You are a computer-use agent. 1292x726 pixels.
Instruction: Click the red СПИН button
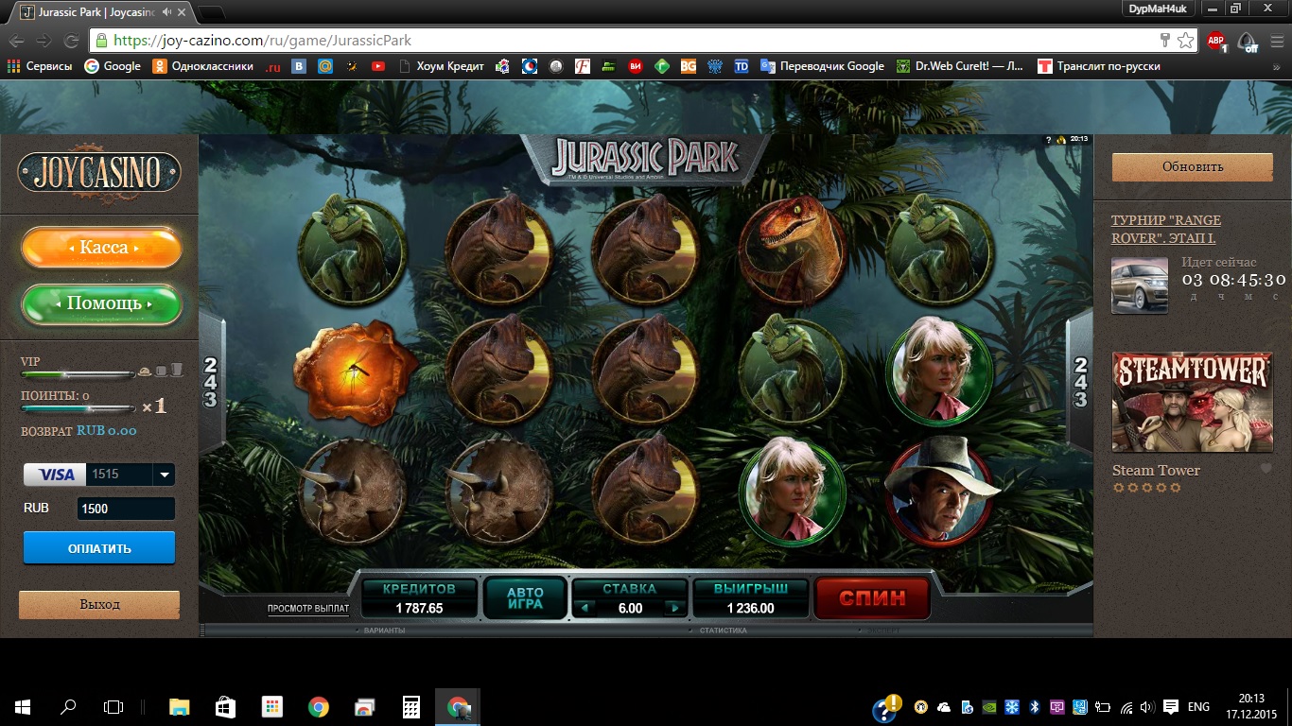pyautogui.click(x=872, y=597)
